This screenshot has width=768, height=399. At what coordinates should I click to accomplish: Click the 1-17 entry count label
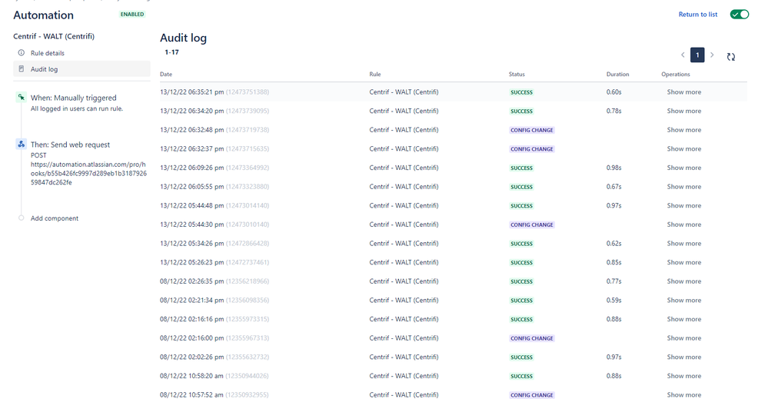171,52
